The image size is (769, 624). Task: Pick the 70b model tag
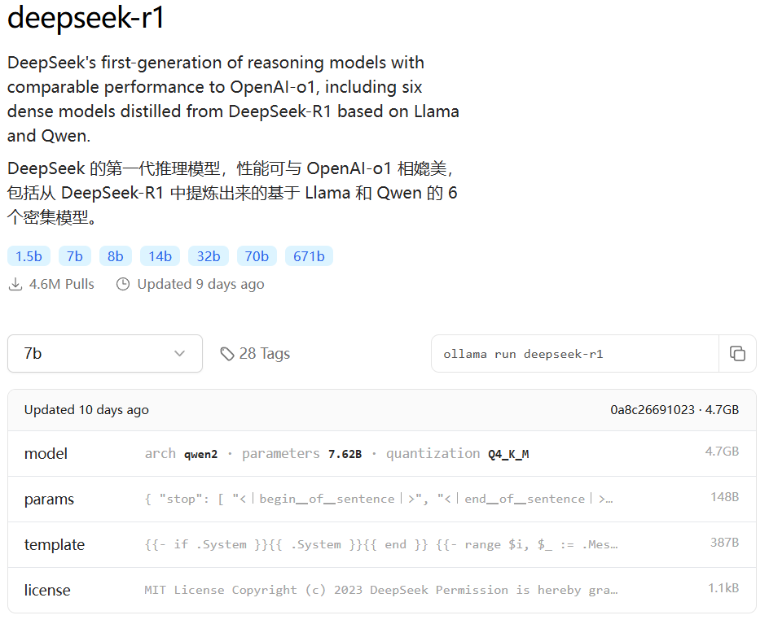[257, 256]
